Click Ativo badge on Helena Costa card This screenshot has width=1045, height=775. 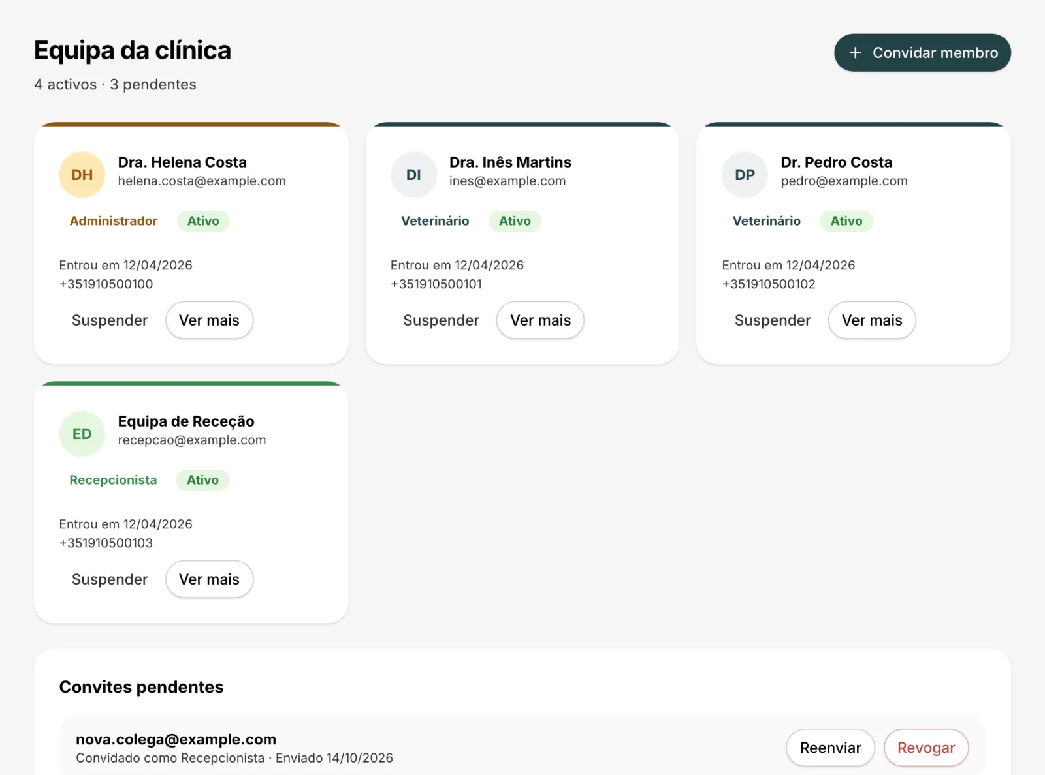click(x=203, y=221)
